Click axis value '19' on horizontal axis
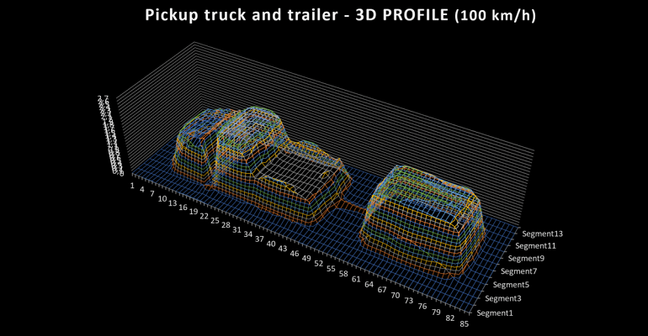 point(193,212)
